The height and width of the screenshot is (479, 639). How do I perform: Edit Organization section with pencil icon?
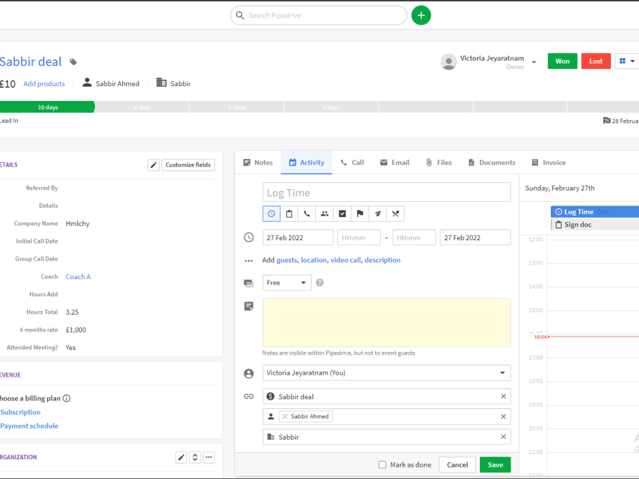tap(181, 457)
